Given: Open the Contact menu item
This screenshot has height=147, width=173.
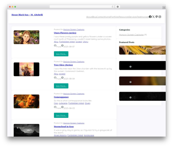Looking at the screenshot, I should pyautogui.click(x=100, y=17).
